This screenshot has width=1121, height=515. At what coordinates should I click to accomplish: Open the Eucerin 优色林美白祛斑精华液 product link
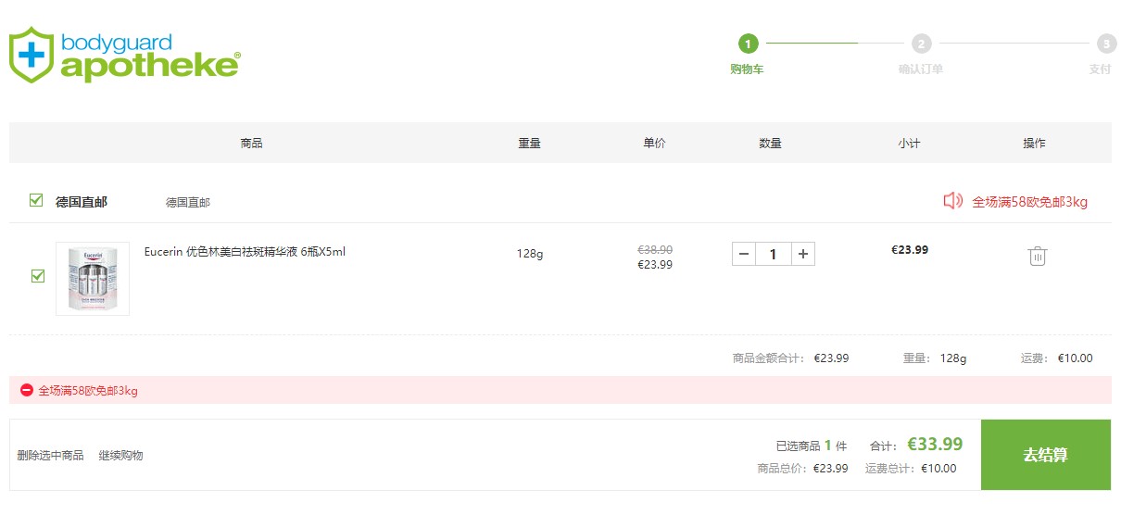[245, 252]
